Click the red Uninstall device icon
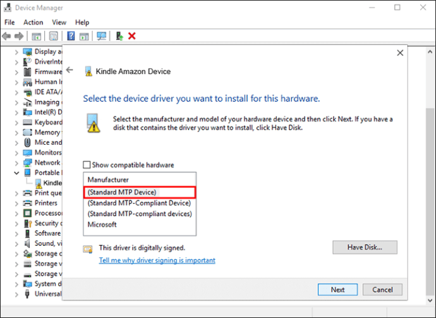 pos(132,36)
